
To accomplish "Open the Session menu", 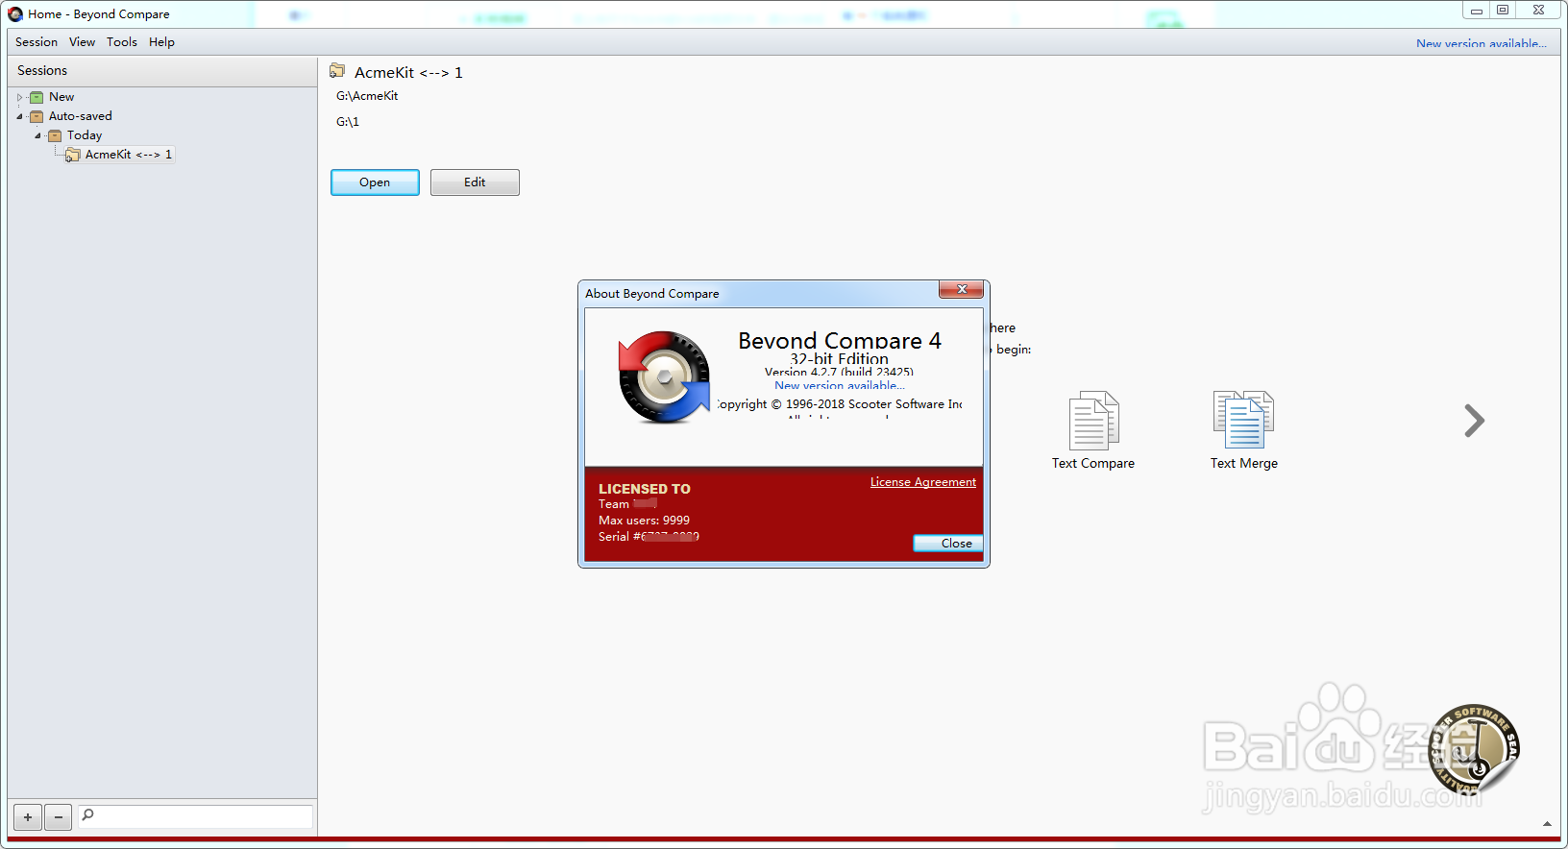I will pyautogui.click(x=37, y=42).
